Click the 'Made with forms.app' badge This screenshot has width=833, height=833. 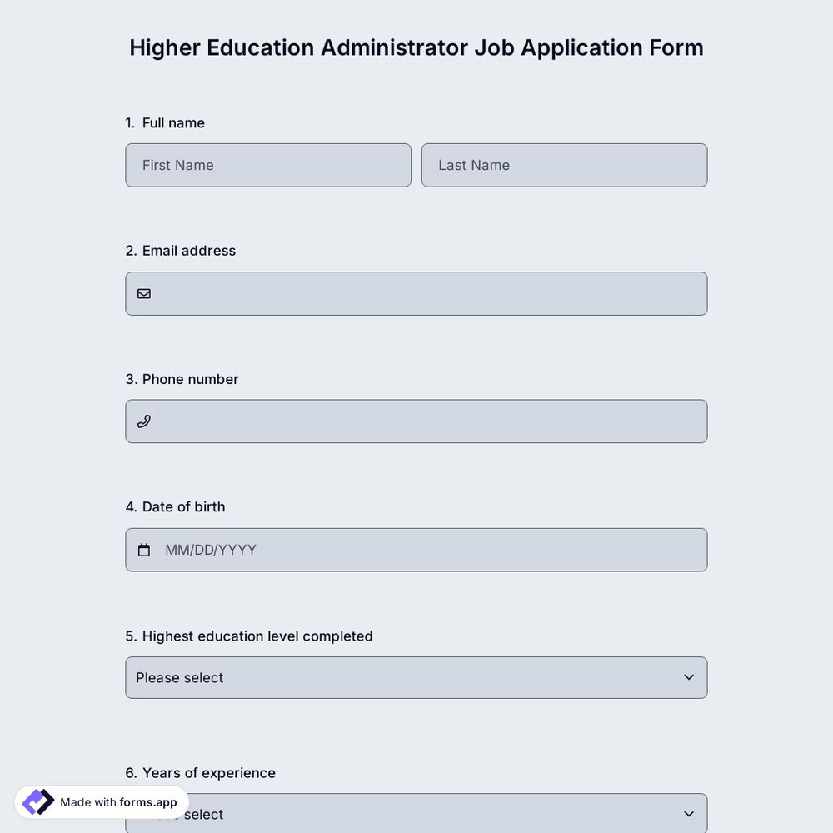pos(100,801)
